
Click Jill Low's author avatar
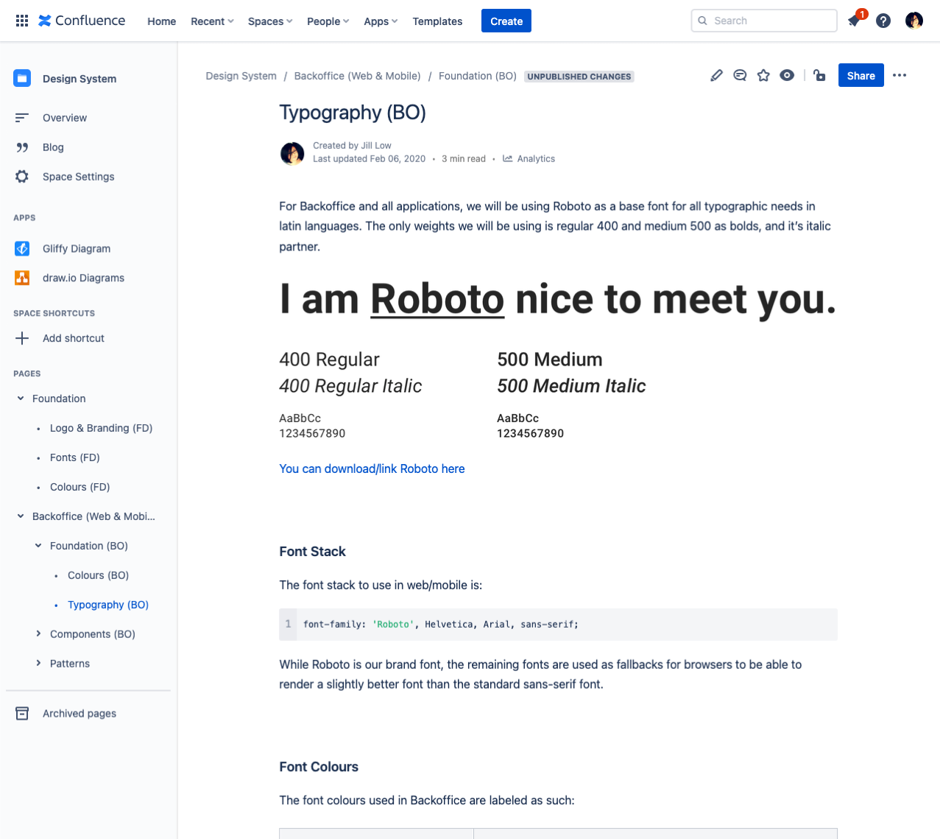[x=292, y=153]
